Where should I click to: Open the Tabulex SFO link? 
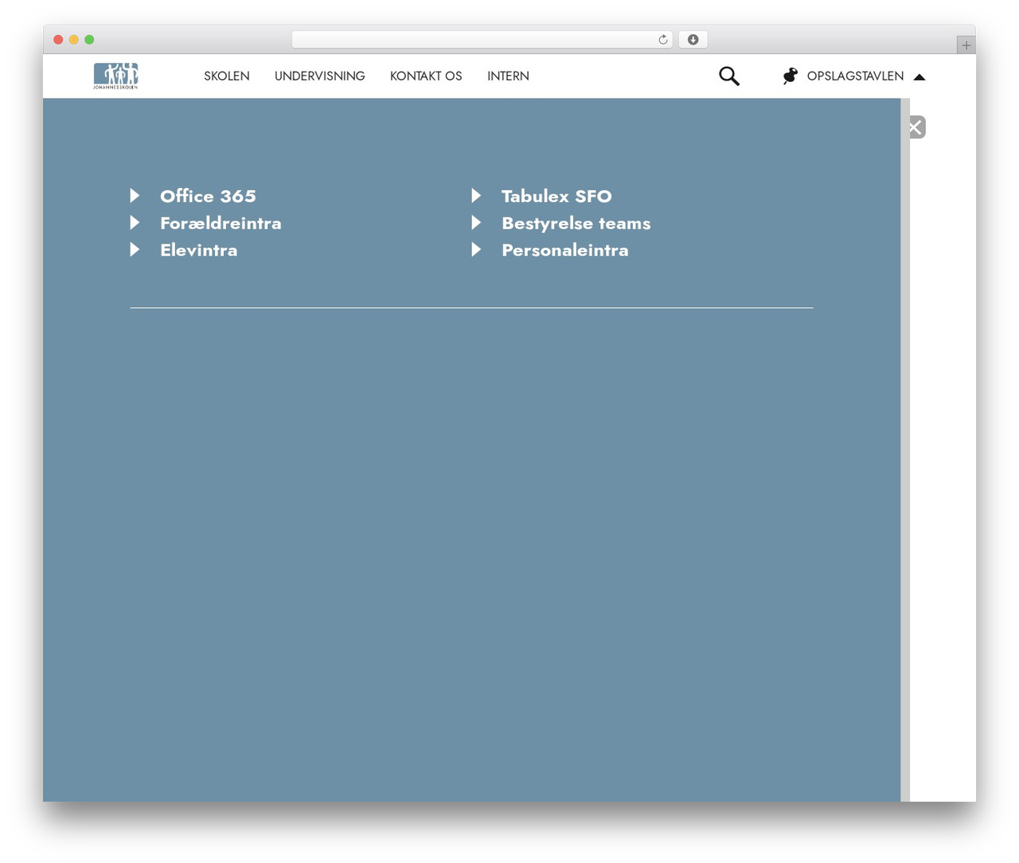[556, 196]
